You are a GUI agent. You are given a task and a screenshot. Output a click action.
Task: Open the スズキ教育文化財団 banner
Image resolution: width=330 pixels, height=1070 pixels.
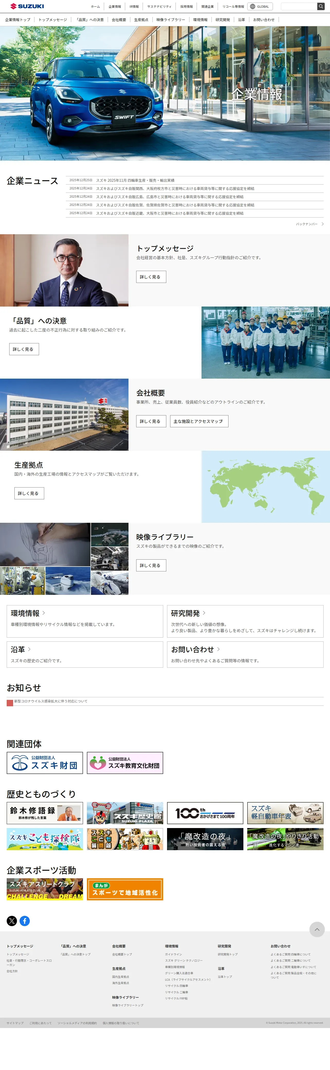125,763
